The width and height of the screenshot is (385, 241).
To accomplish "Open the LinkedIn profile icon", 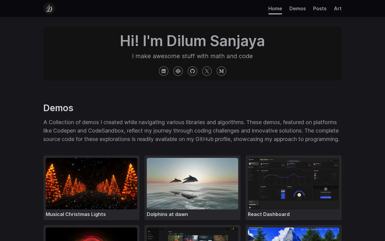I will point(164,71).
